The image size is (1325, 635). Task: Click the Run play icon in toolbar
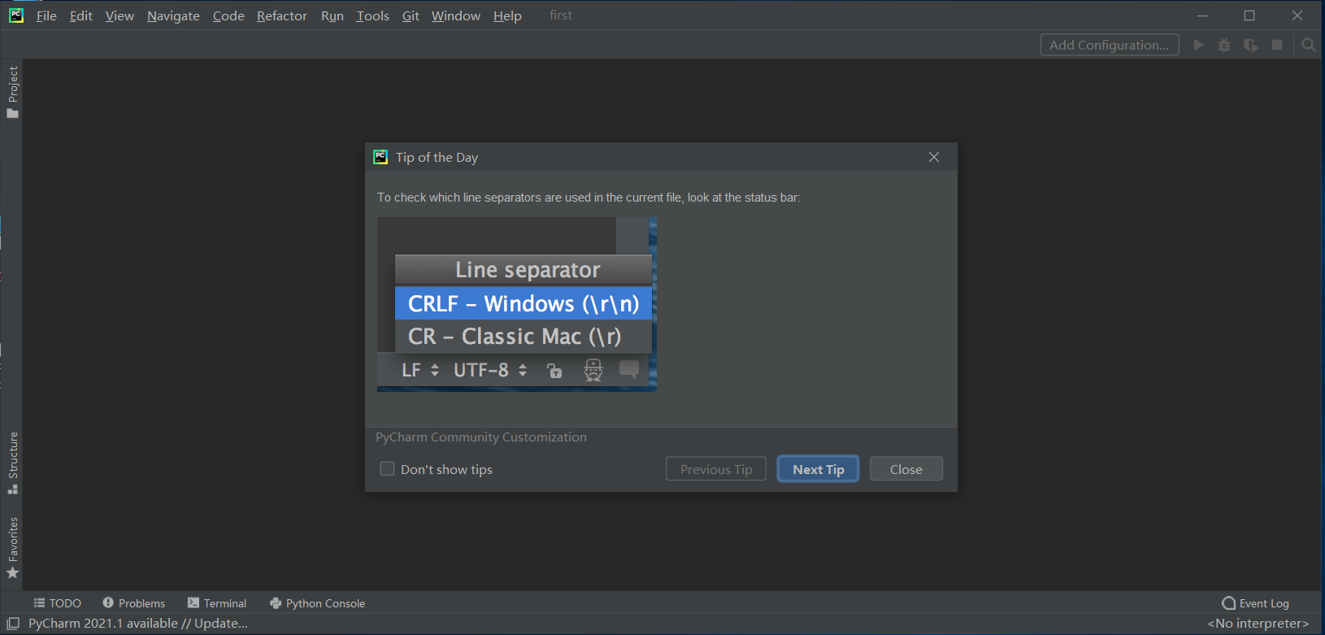point(1198,45)
